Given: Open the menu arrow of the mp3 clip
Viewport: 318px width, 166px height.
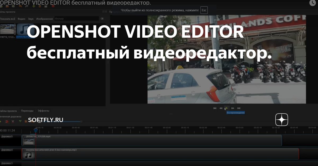Looking at the screenshot, I should point(24,150).
